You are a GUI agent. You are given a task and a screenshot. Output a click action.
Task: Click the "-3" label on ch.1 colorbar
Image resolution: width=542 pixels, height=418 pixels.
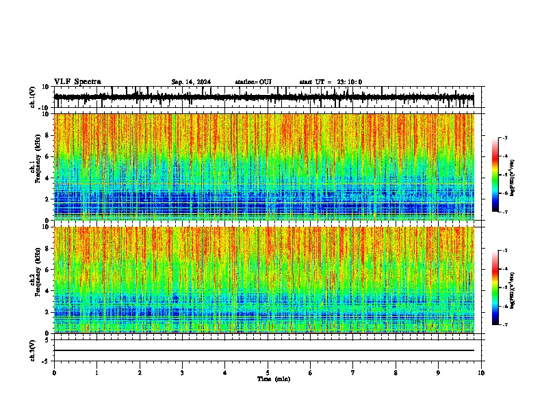(x=504, y=137)
